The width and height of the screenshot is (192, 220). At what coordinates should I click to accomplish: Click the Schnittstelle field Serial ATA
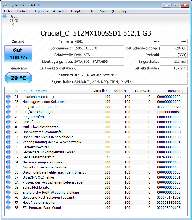pyautogui.click(x=99, y=55)
